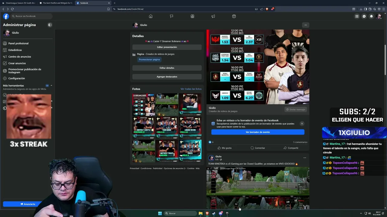Click Editar detalles button
The height and width of the screenshot is (217, 387).
pyautogui.click(x=167, y=68)
